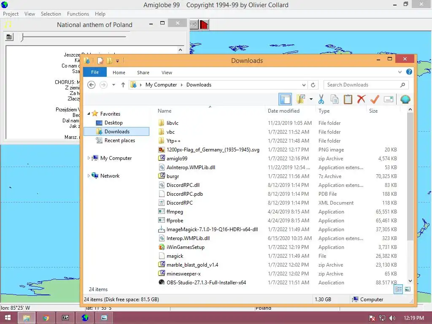
Task: Click the Cut scissors icon
Action: click(321, 99)
